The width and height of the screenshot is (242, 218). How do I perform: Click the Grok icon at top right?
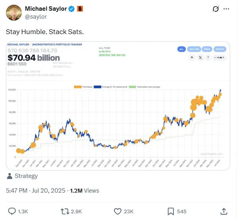[x=216, y=9]
